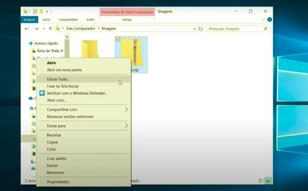
Task: Click the back navigation arrow
Action: click(27, 29)
